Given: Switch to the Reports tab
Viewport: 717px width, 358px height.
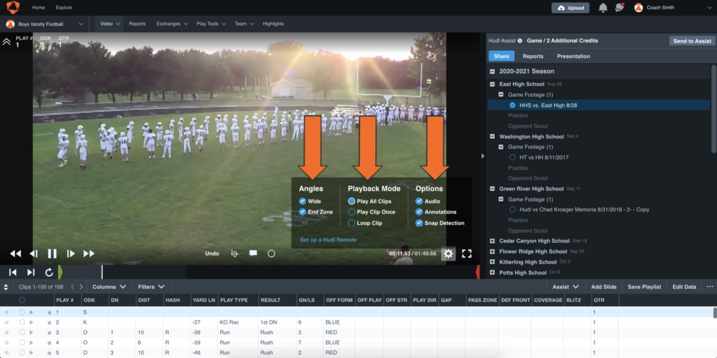Looking at the screenshot, I should [532, 55].
